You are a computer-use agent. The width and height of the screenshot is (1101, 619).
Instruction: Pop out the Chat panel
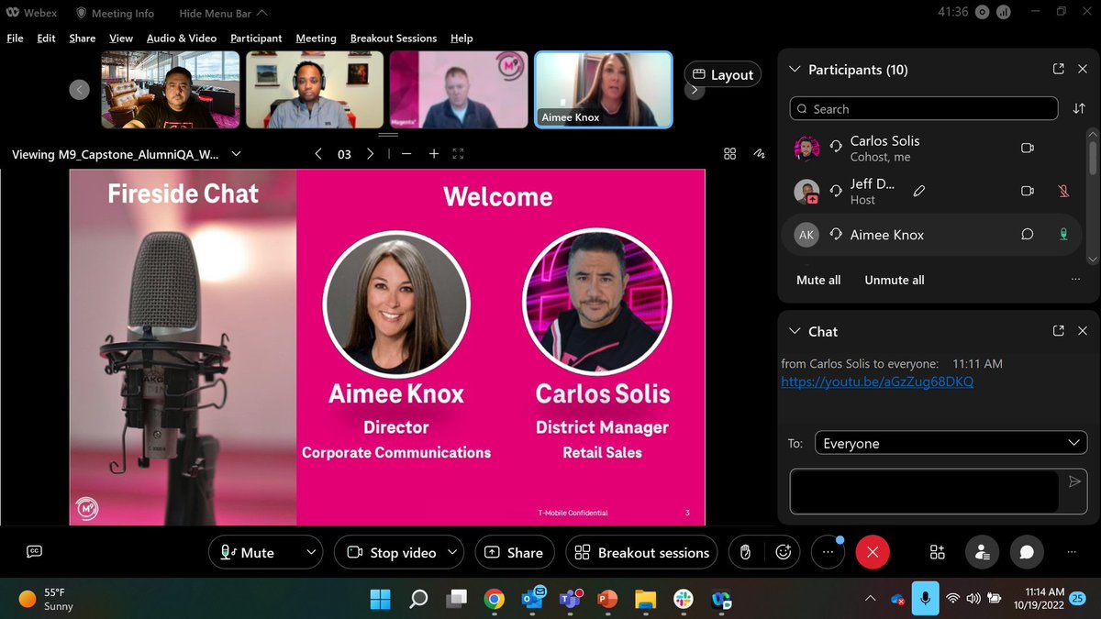[x=1058, y=331]
